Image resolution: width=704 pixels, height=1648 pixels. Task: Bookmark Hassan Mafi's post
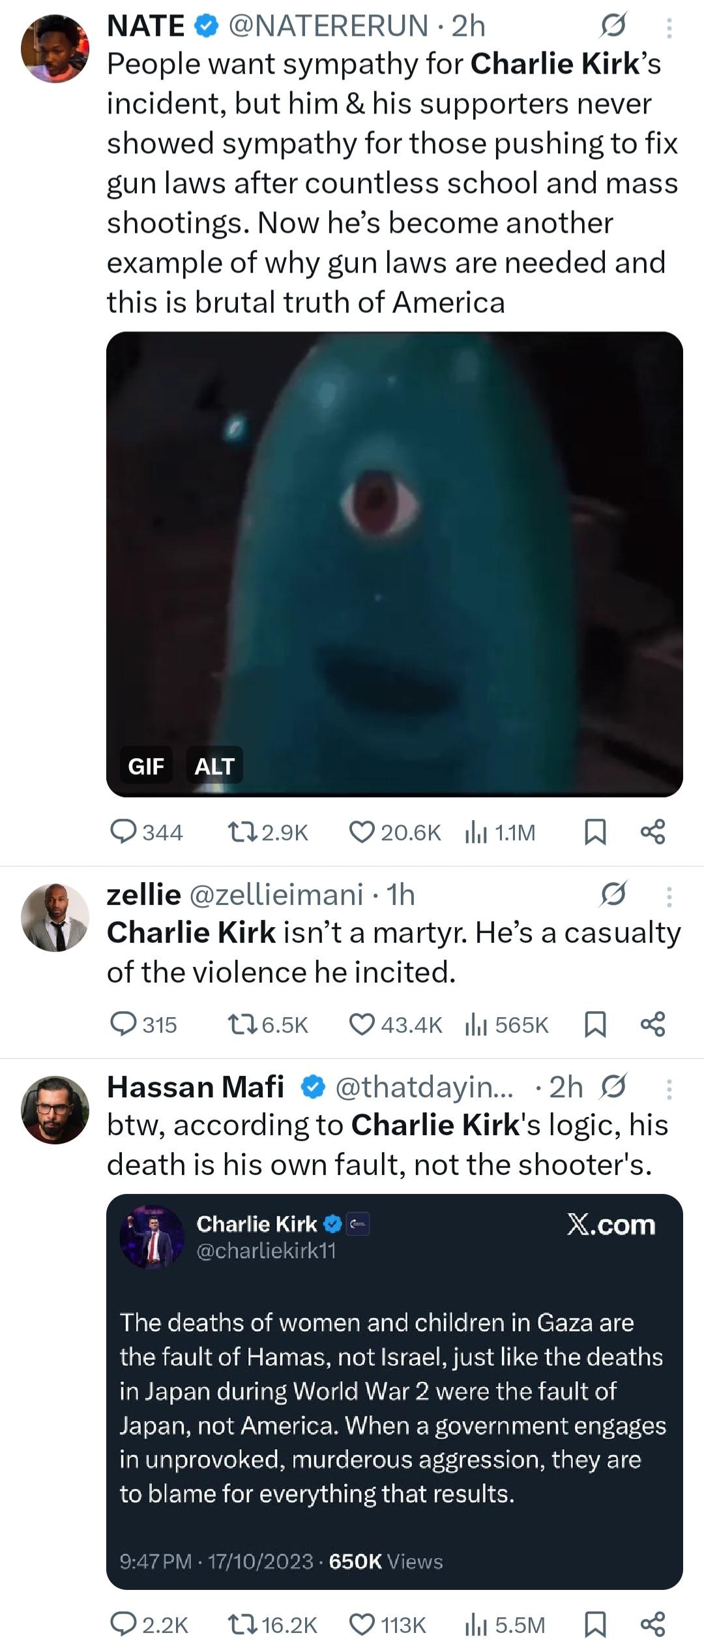click(x=594, y=1624)
